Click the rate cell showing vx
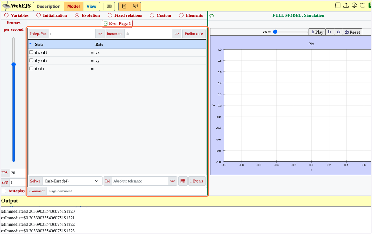 97,52
